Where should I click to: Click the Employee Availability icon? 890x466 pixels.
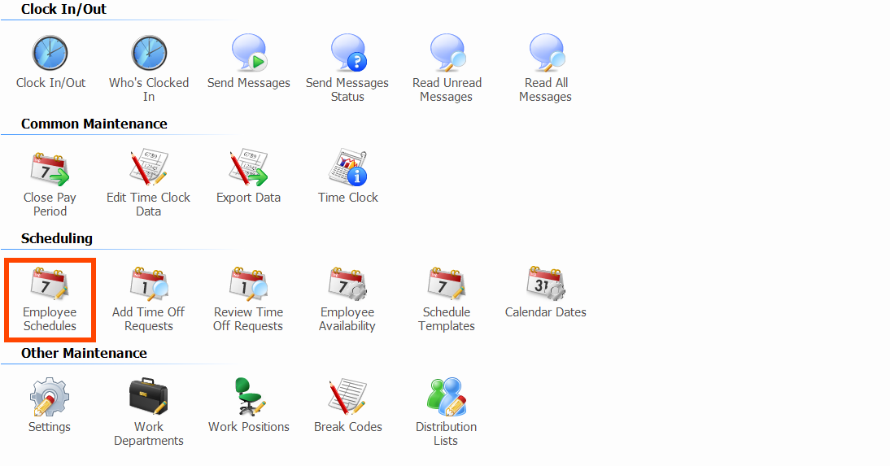[x=347, y=284]
